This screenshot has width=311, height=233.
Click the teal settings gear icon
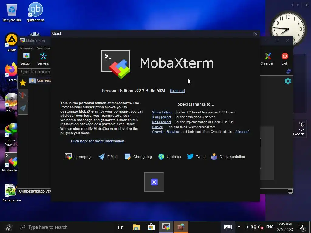coord(288,81)
